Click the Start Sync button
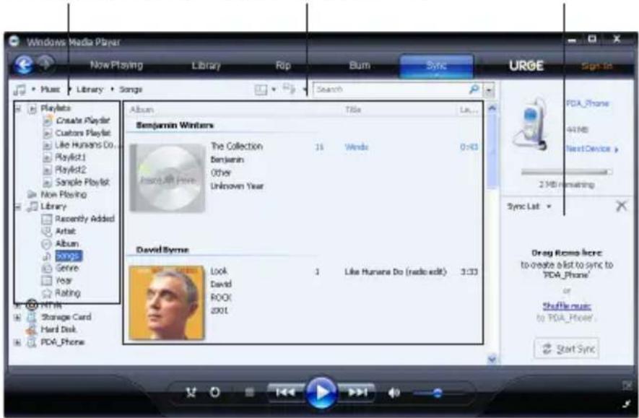 [567, 349]
